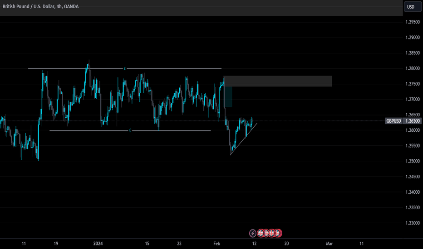Click the 1.26500 price axis label

coord(413,115)
